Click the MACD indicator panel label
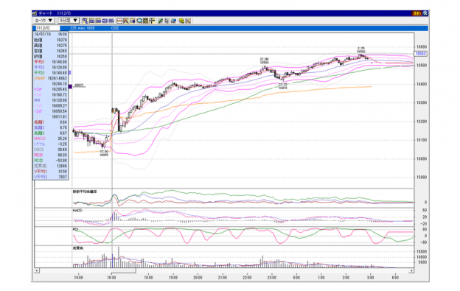 coord(77,211)
